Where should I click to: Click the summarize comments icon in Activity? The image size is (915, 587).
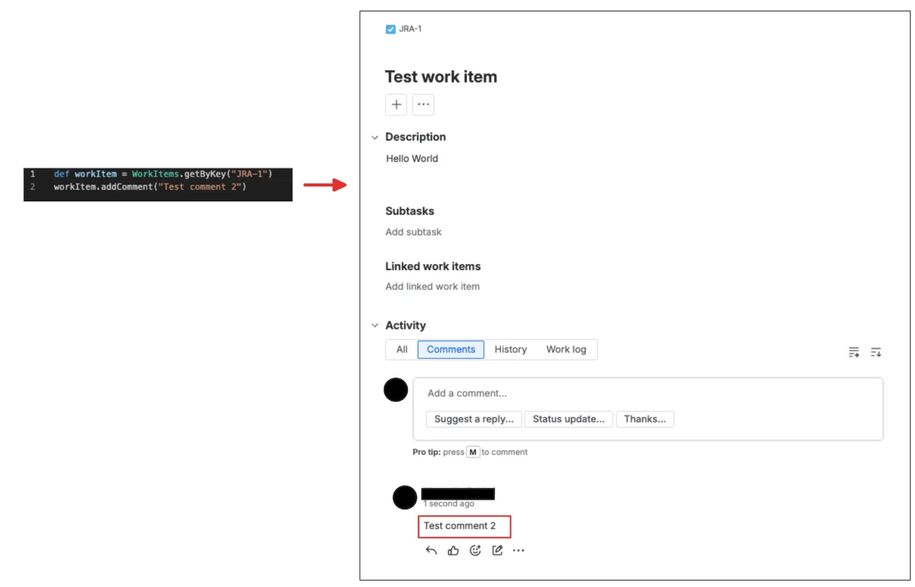[x=854, y=352]
